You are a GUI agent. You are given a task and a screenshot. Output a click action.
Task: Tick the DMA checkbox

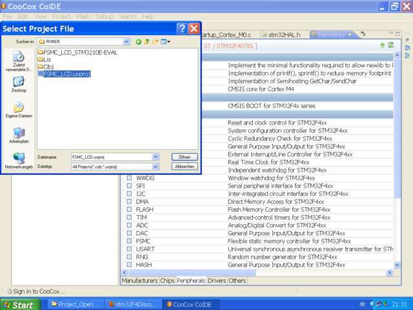(129, 201)
